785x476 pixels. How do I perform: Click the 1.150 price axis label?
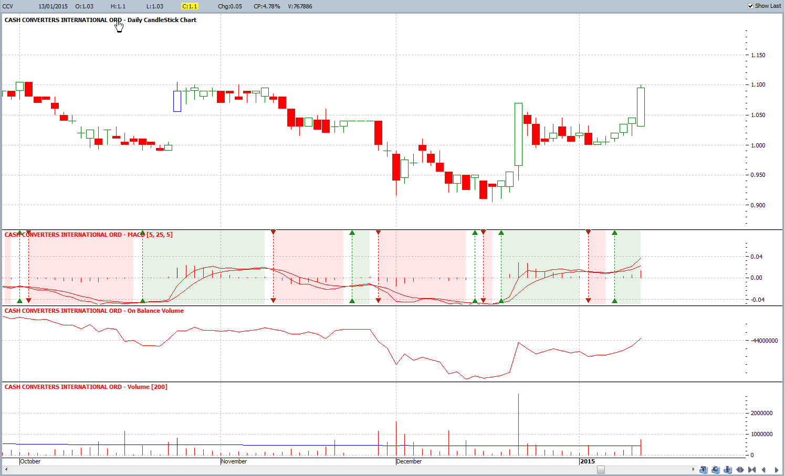click(x=758, y=55)
